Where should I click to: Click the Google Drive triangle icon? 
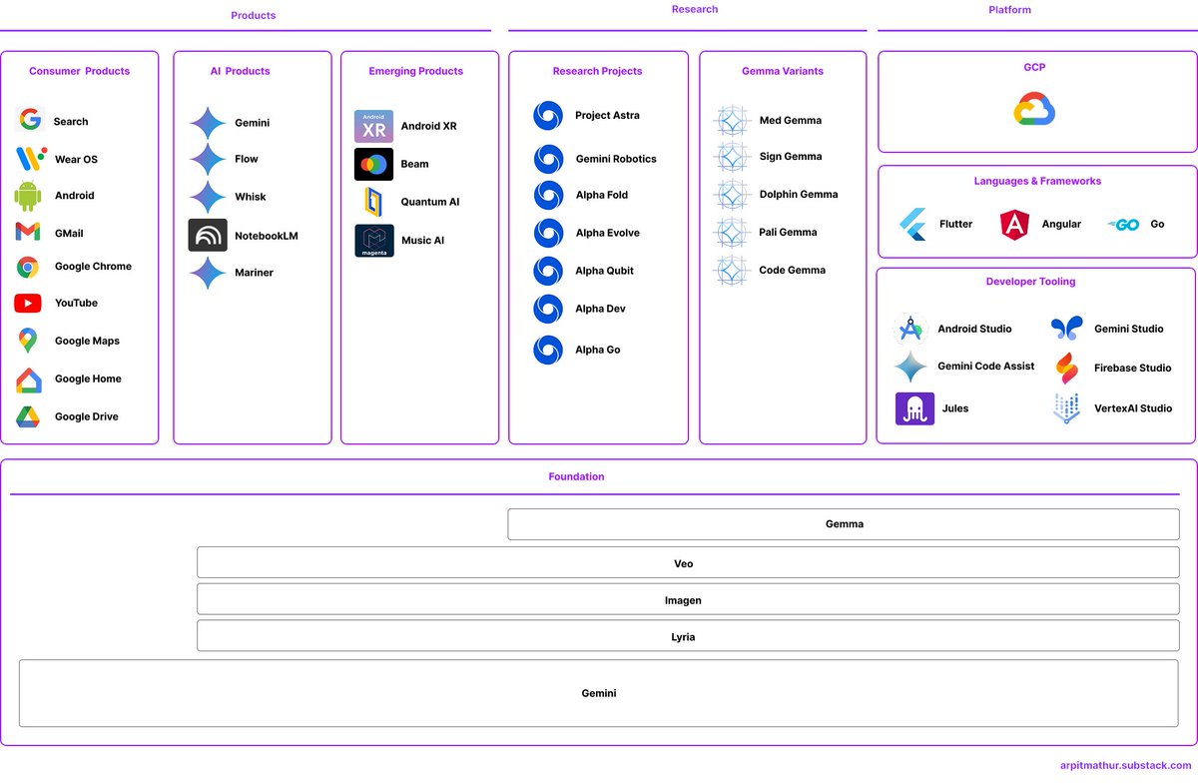coord(28,416)
